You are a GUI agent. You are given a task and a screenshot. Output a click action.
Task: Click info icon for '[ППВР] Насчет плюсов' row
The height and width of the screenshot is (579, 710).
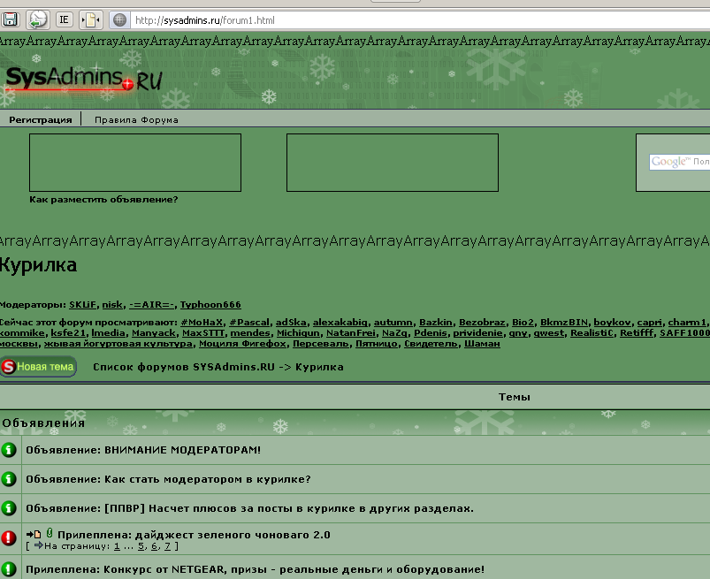point(9,508)
